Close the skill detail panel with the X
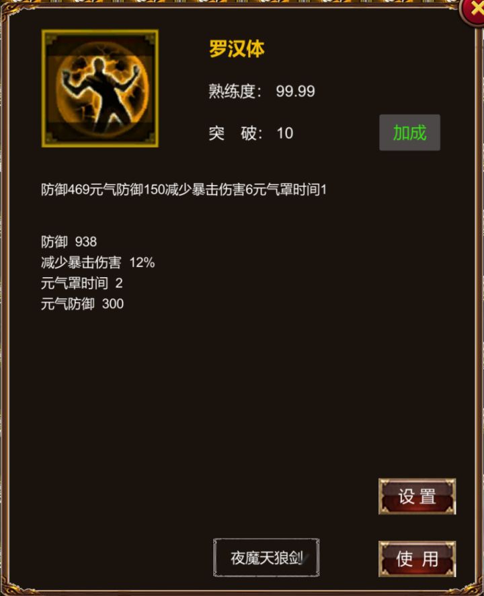 (x=473, y=11)
